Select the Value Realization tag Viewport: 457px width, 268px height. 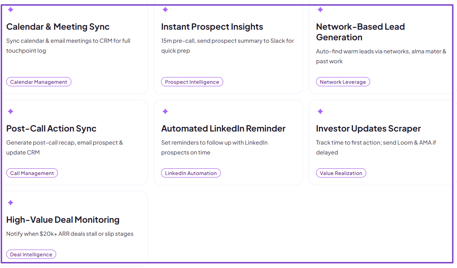pos(341,173)
